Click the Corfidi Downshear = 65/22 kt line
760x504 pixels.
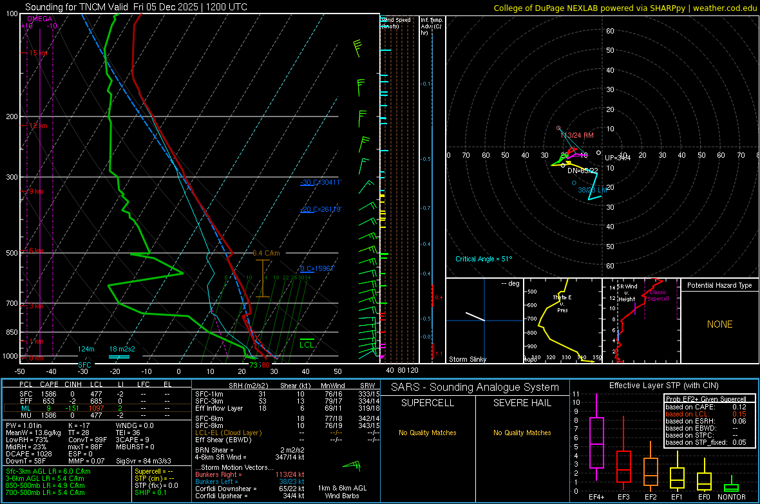click(250, 489)
